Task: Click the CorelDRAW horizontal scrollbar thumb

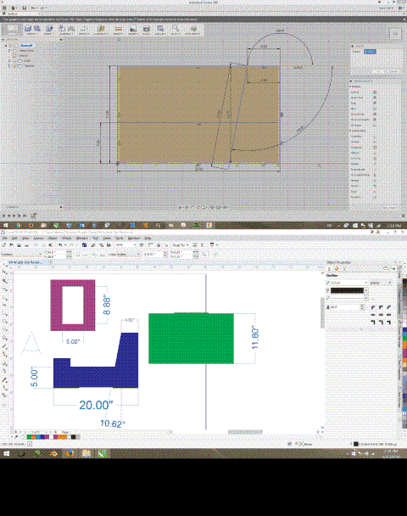Action: 245,432
